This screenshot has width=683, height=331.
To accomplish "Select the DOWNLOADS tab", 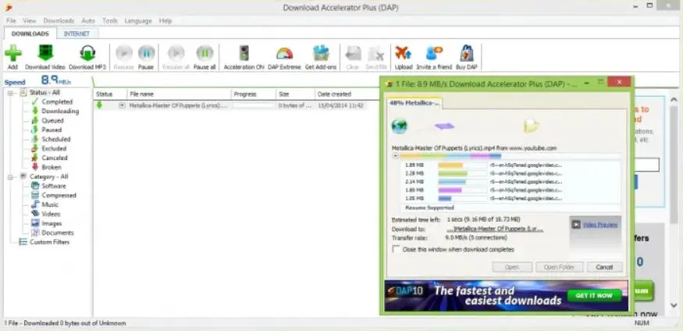I will (30, 34).
